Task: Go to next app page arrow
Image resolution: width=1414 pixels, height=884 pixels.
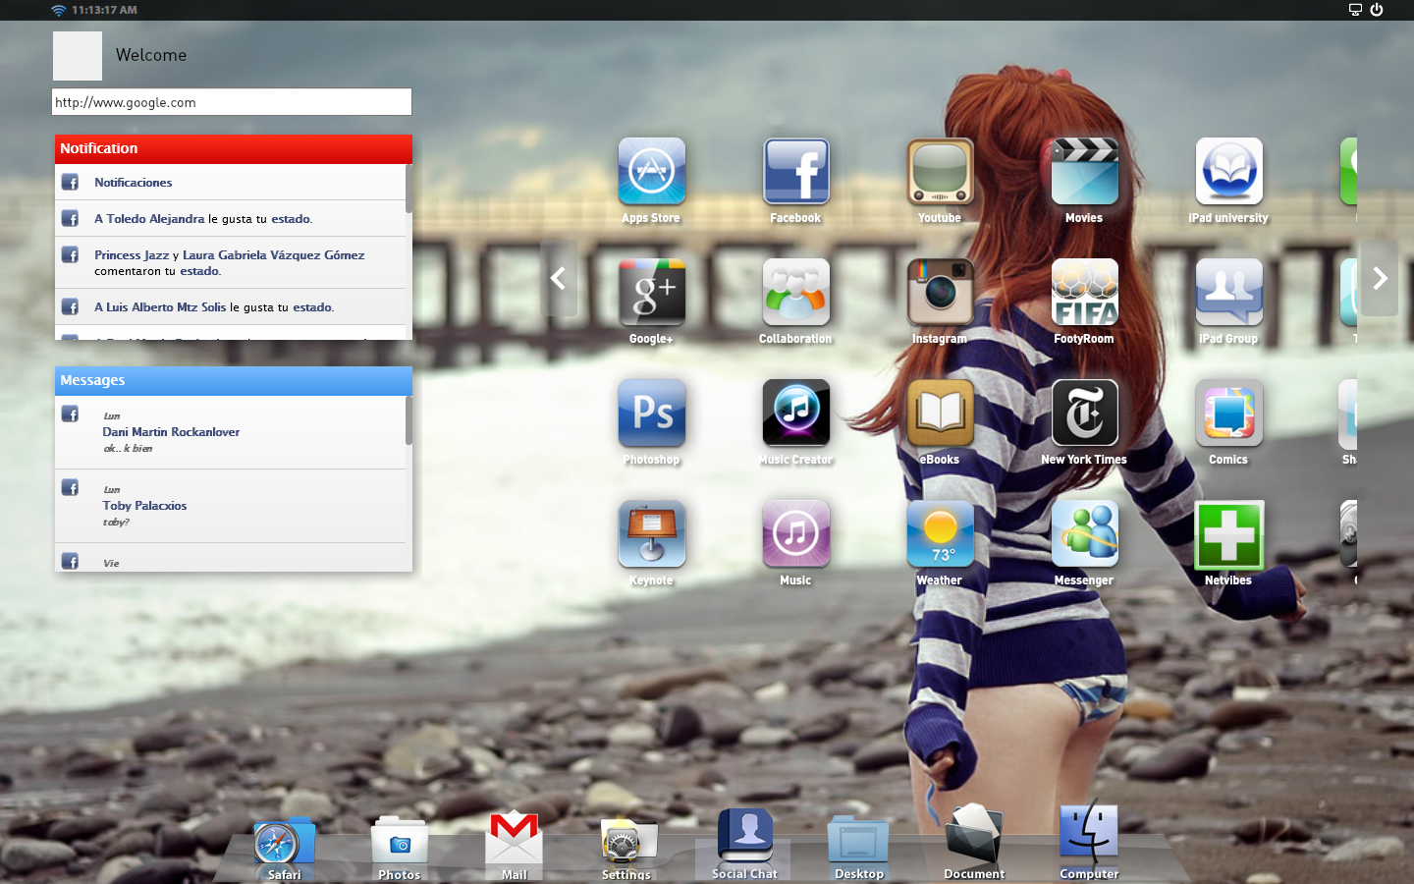Action: (x=1380, y=279)
